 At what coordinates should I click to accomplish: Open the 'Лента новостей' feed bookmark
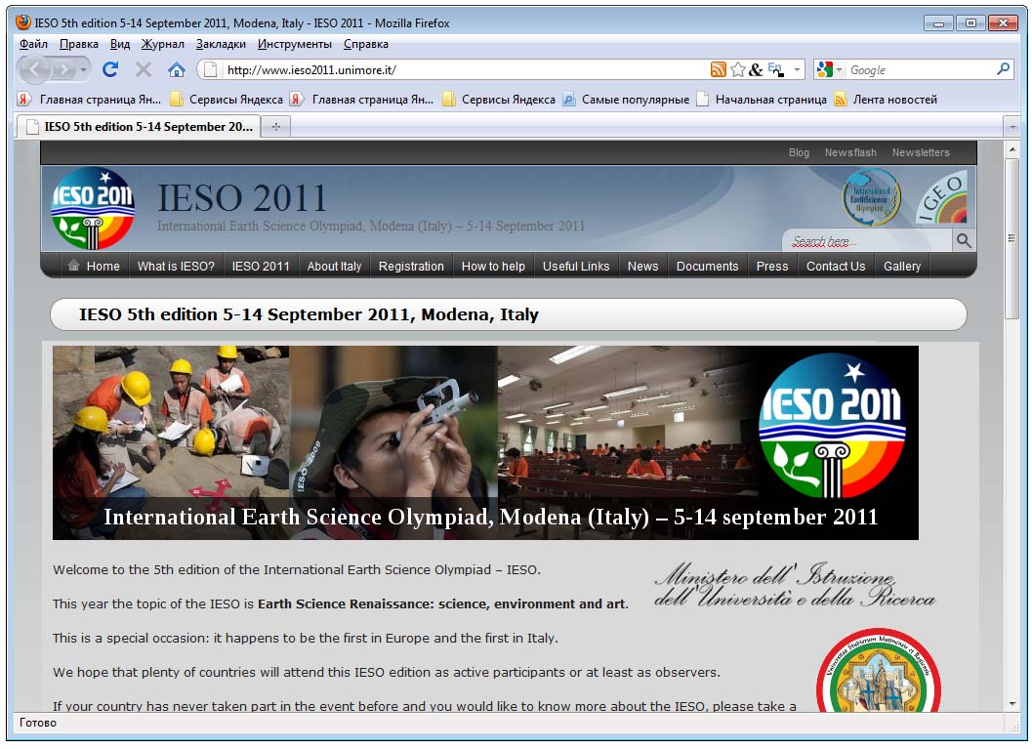point(886,100)
